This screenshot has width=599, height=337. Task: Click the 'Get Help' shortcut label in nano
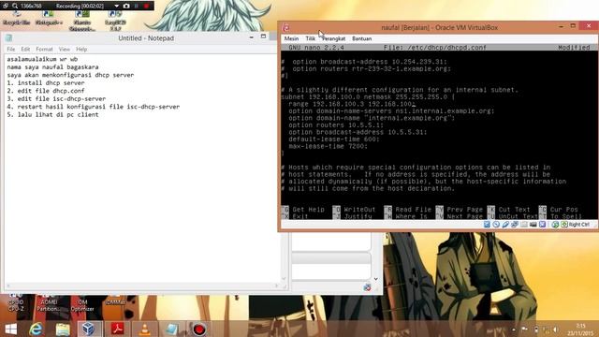(308, 210)
